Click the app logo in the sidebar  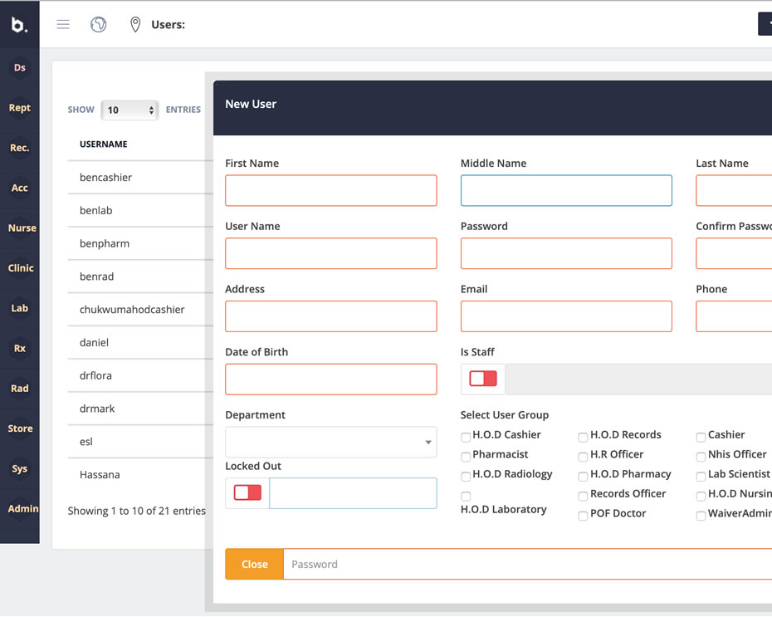coord(19,24)
